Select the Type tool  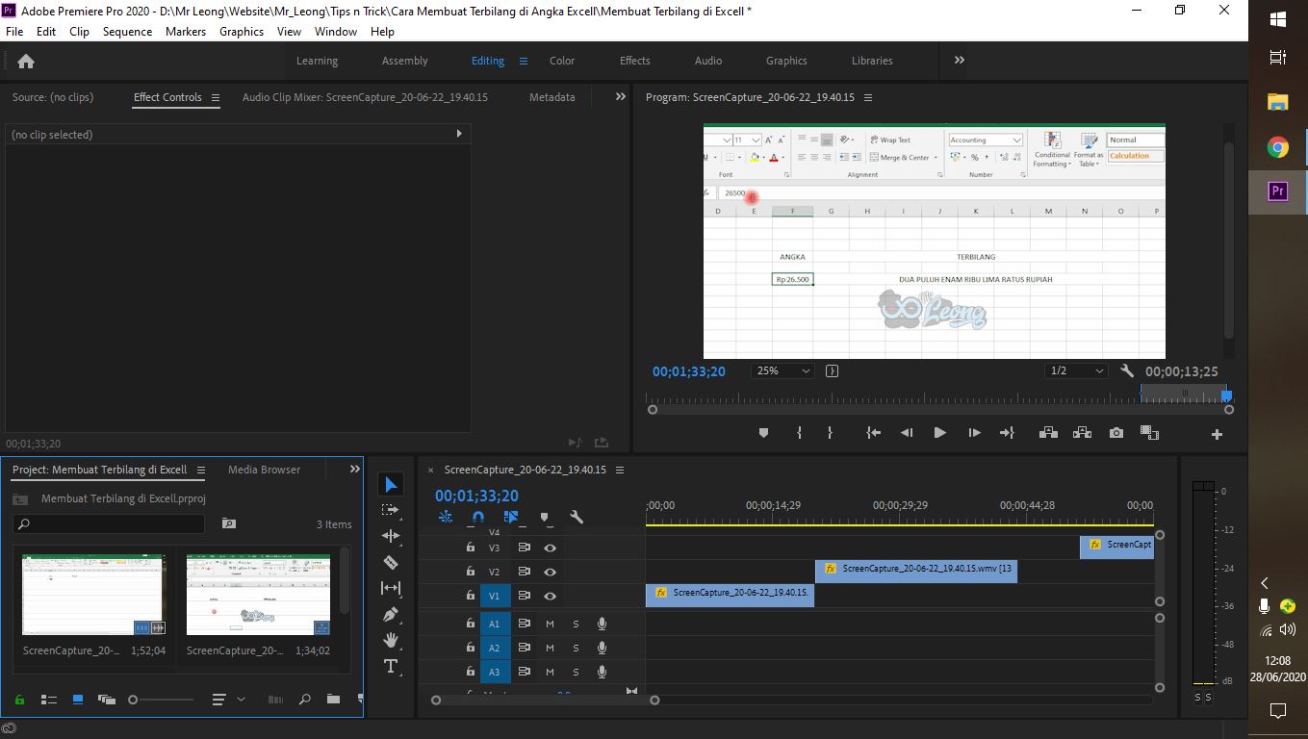pyautogui.click(x=390, y=666)
